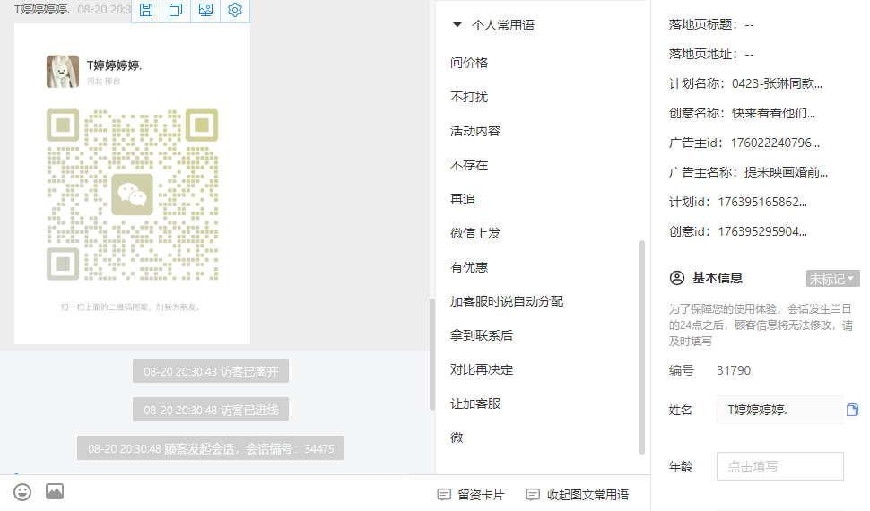
Task: Select the quick phrase 对比再决定
Action: tap(481, 369)
